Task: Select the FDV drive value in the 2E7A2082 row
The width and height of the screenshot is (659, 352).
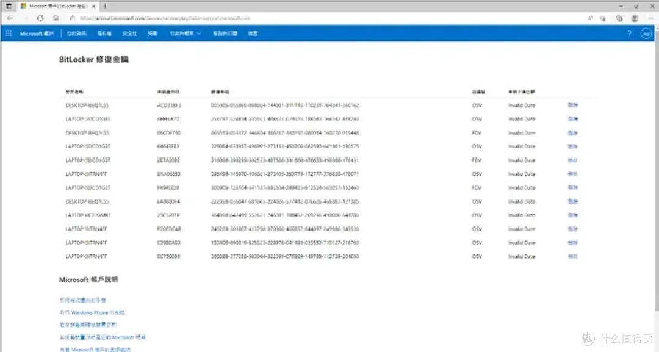Action: 476,160
